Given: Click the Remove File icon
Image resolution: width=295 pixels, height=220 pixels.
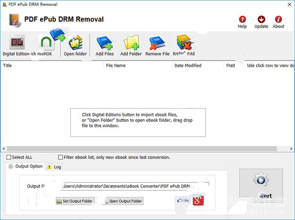Looking at the screenshot, I should click(157, 43).
